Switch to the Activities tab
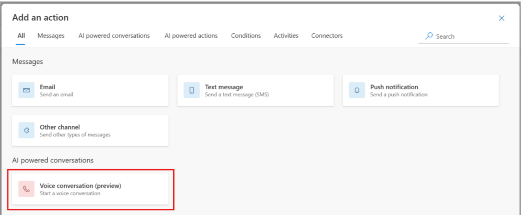This screenshot has width=522, height=215. click(x=286, y=36)
